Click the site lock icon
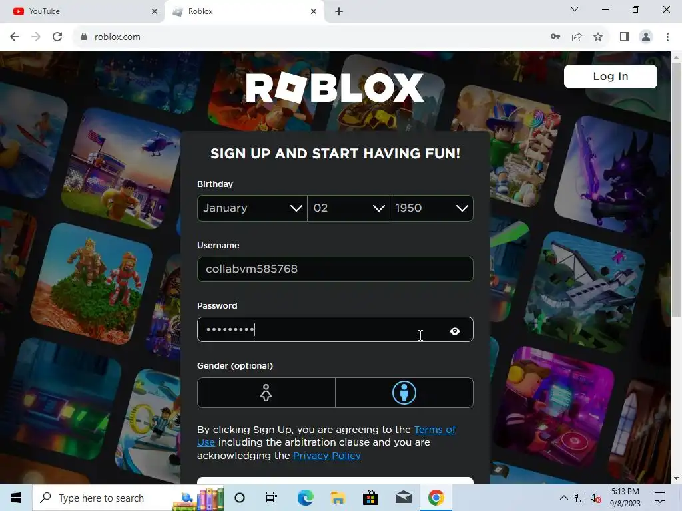Viewport: 682px width, 511px height. coord(84,37)
